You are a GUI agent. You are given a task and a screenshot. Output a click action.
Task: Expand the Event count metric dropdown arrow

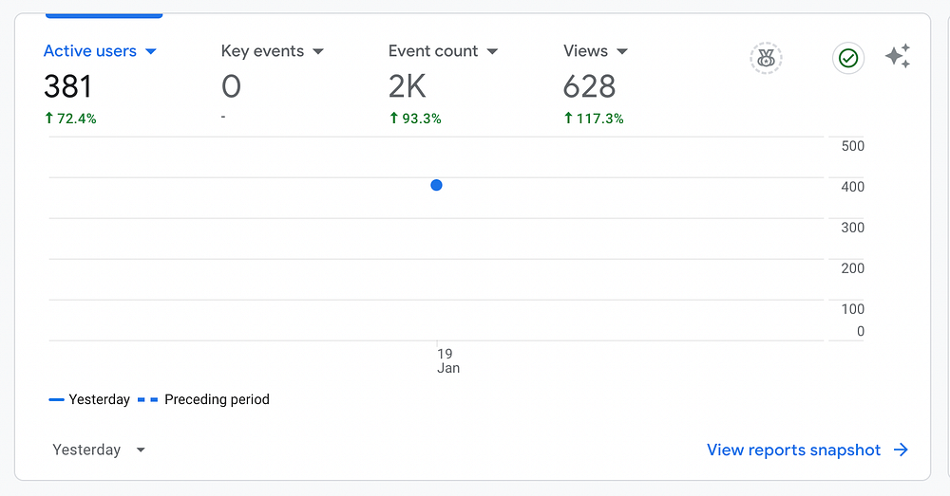click(x=493, y=51)
